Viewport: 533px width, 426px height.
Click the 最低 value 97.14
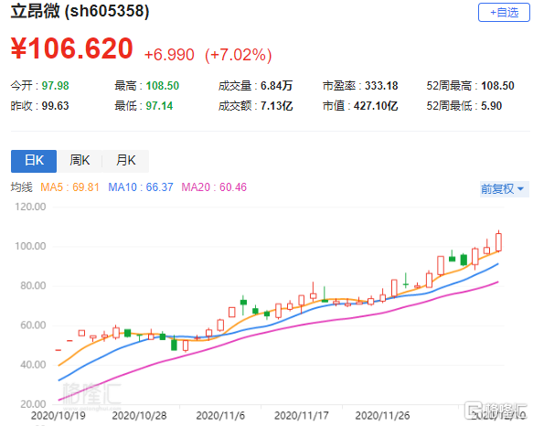(159, 106)
